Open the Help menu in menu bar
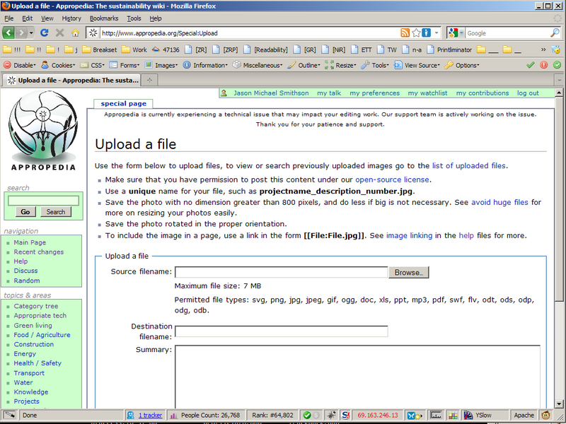 [156, 18]
